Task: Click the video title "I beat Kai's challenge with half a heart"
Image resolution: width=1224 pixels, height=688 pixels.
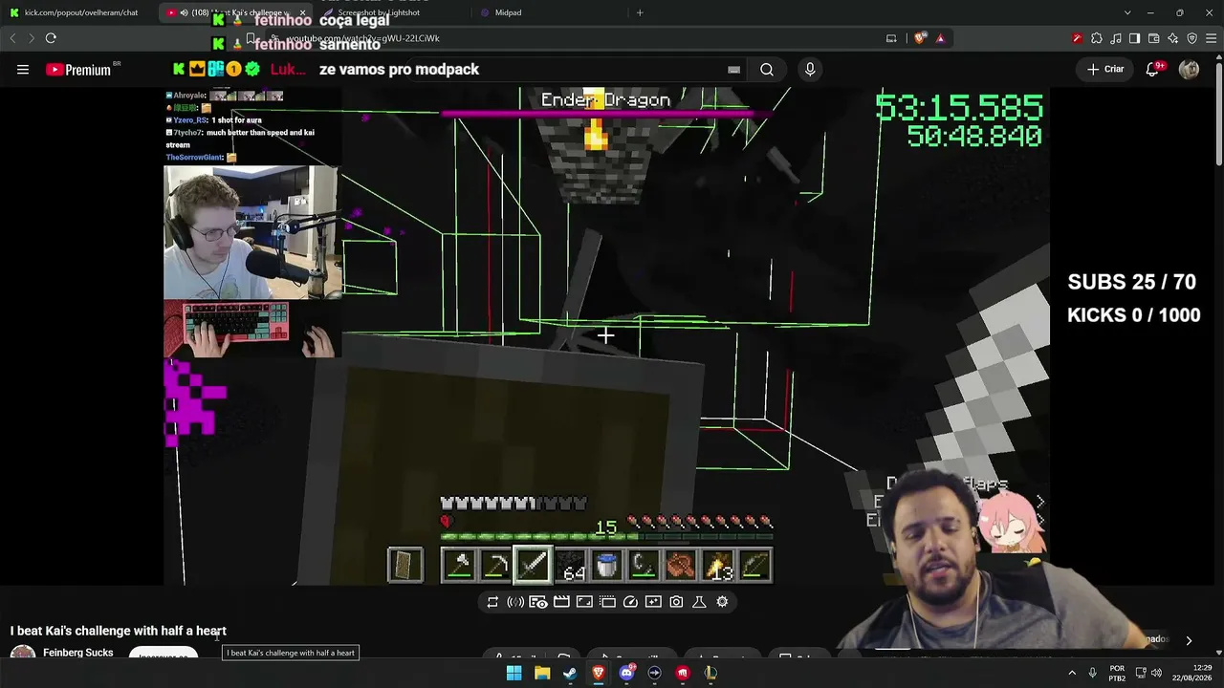Action: (x=119, y=631)
